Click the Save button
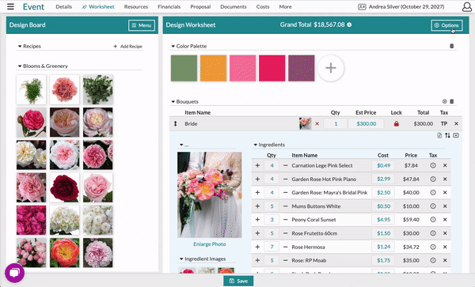The height and width of the screenshot is (287, 475). pyautogui.click(x=238, y=281)
